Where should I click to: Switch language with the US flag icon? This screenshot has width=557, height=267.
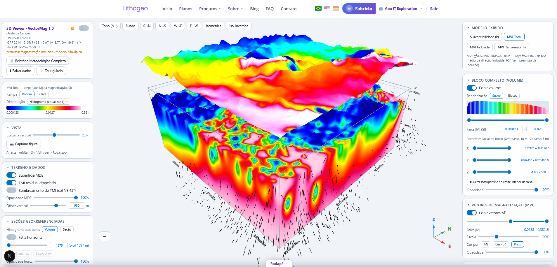tap(327, 8)
